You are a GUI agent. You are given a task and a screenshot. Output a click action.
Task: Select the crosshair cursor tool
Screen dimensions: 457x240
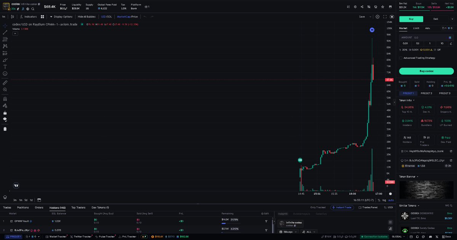pyautogui.click(x=5, y=25)
